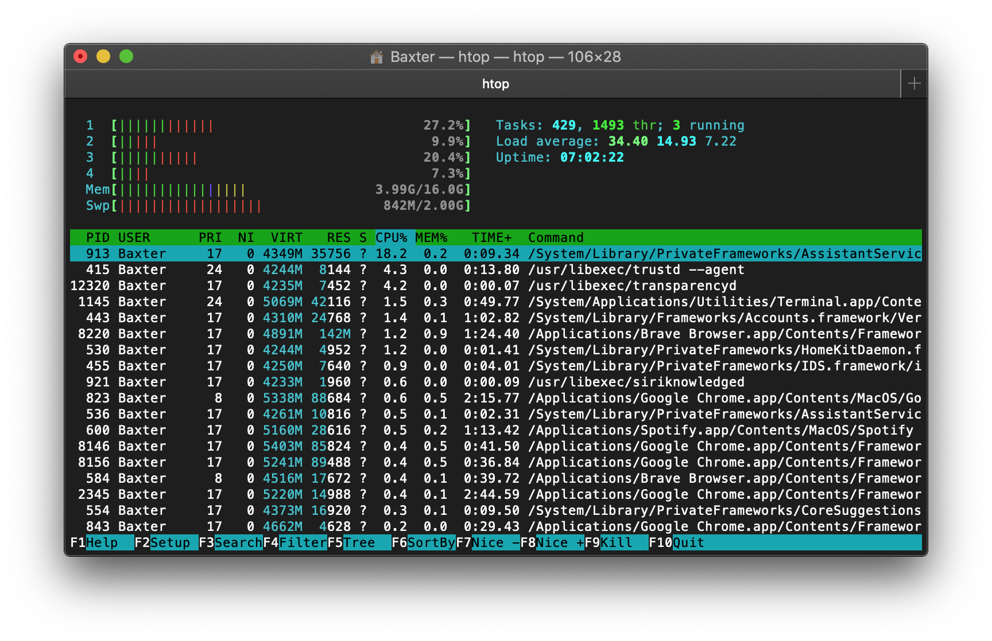
Task: Click CPU 1 usage meter at 27.2%
Action: 278,125
